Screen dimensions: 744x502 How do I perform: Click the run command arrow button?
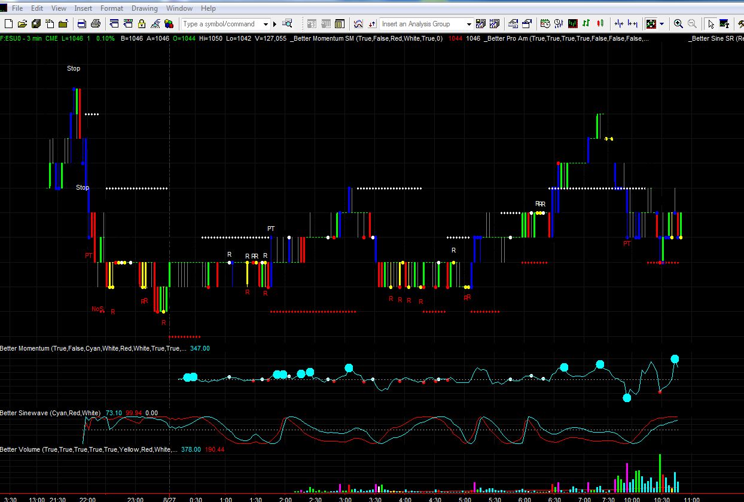[x=275, y=24]
